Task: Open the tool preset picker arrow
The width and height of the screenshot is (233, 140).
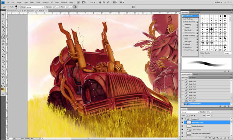Action: pyautogui.click(x=7, y=7)
